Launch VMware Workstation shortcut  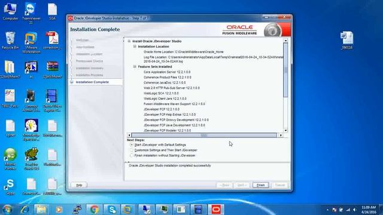[x=31, y=42]
